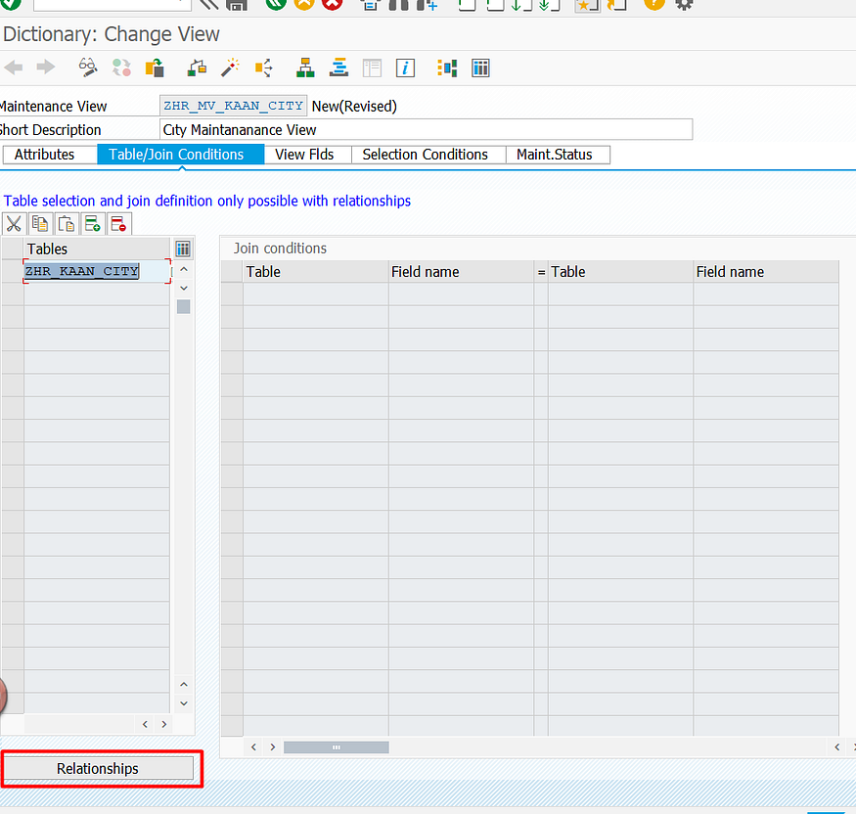Click the Tables bottom page-down arrow
Viewport: 856px width, 814px height.
[x=184, y=703]
